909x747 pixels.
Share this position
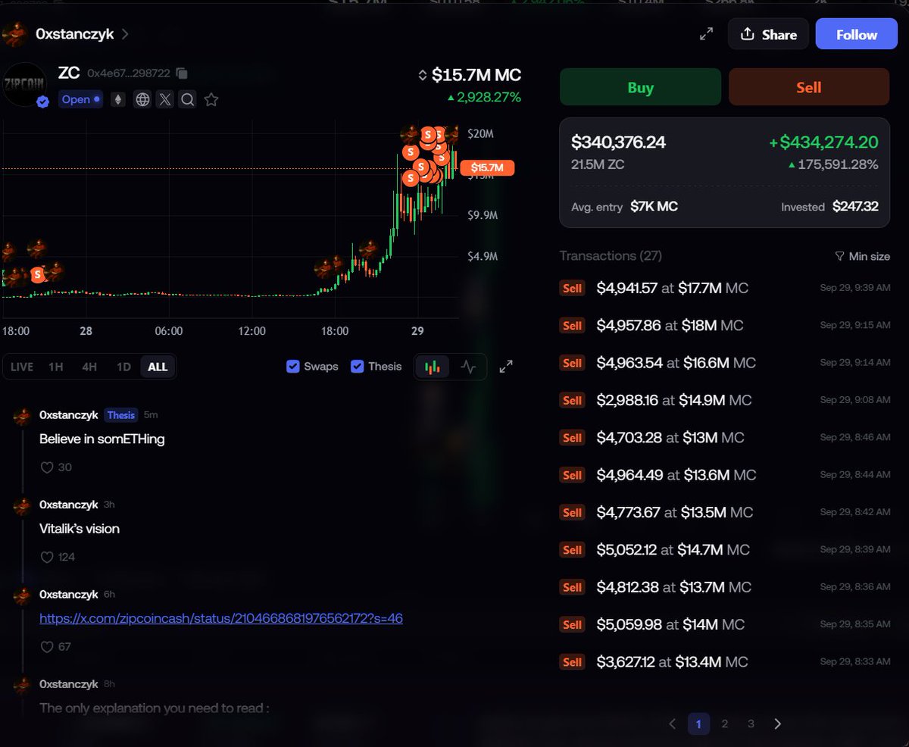[x=768, y=34]
